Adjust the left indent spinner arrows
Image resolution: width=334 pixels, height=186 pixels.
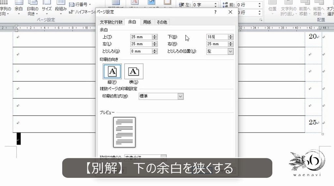216,5
